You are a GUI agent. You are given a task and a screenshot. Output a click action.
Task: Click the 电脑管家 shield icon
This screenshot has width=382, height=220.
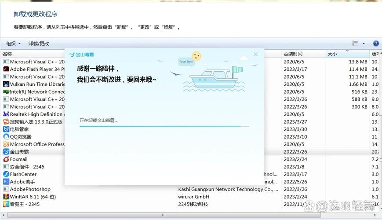tap(6, 129)
